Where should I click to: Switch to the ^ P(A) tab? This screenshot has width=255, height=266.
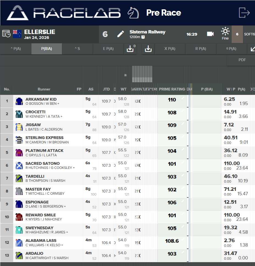(x=16, y=49)
